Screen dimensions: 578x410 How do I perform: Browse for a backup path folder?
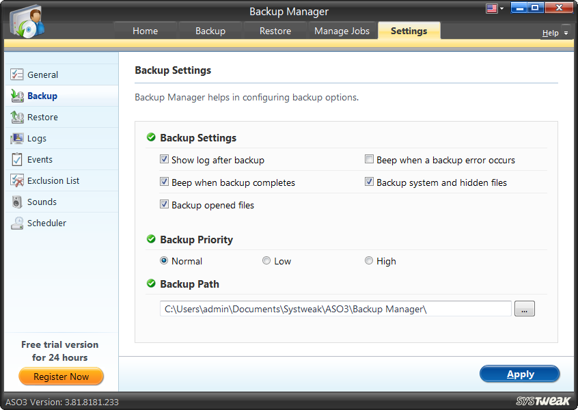pyautogui.click(x=524, y=308)
